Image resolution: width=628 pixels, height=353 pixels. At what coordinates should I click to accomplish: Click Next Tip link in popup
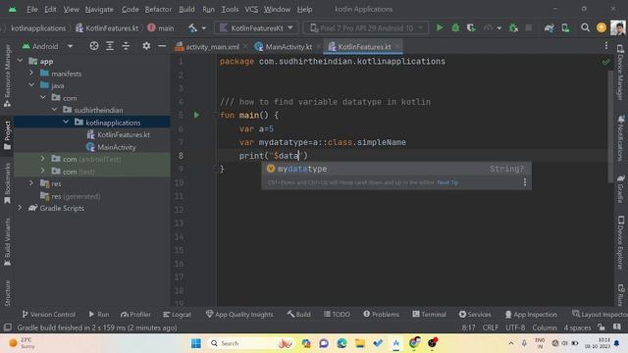pyautogui.click(x=447, y=182)
